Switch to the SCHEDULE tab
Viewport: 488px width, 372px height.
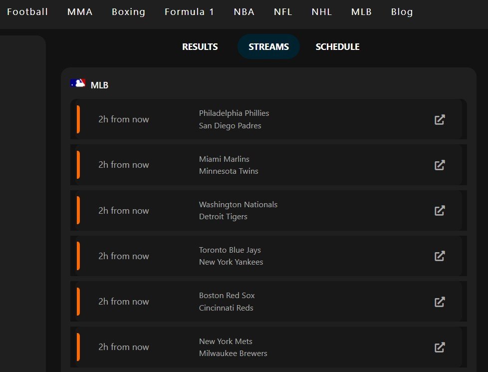(x=337, y=47)
